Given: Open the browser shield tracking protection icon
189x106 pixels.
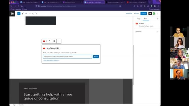Looking at the screenshot, I should 36,6.
